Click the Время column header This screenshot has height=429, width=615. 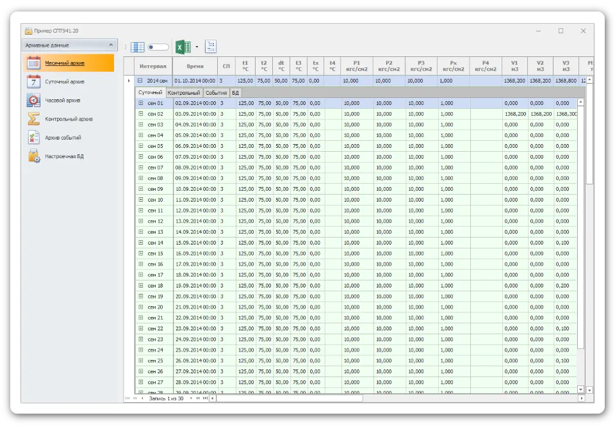(x=195, y=66)
